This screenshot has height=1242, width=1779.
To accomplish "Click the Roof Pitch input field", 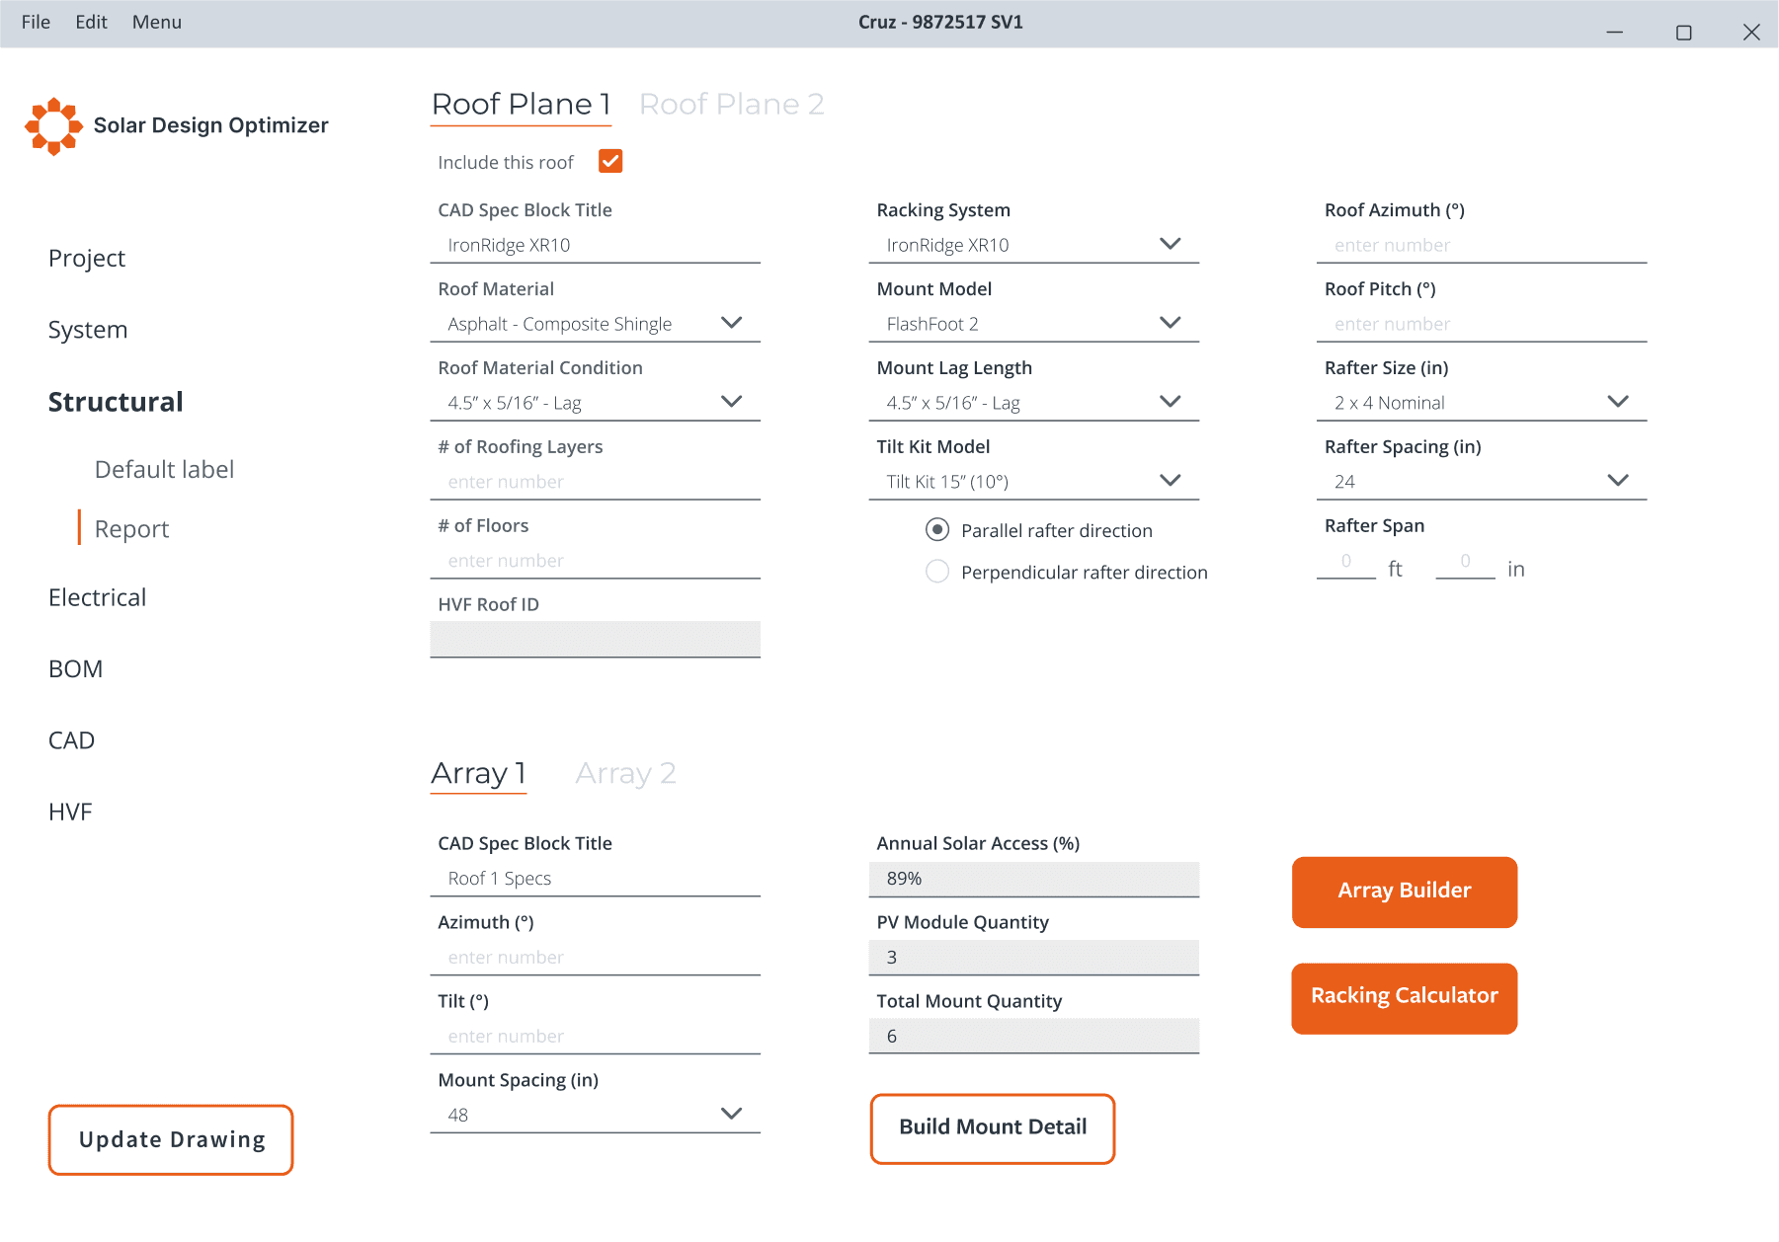I will [x=1481, y=324].
